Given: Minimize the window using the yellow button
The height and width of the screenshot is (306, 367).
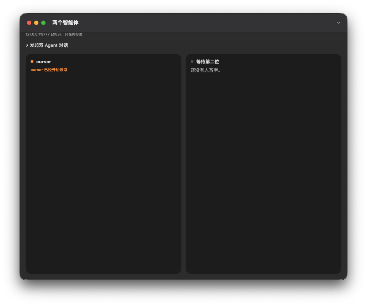Looking at the screenshot, I should coord(36,23).
